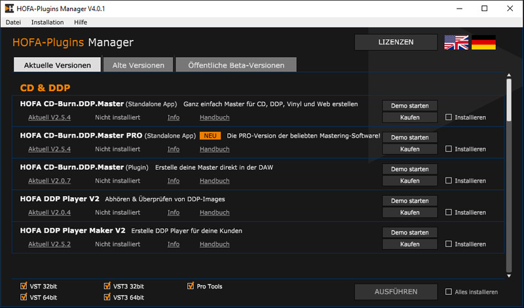The image size is (524, 308).
Task: Click Aktuell V2.0.4 version link
Action: click(x=49, y=212)
